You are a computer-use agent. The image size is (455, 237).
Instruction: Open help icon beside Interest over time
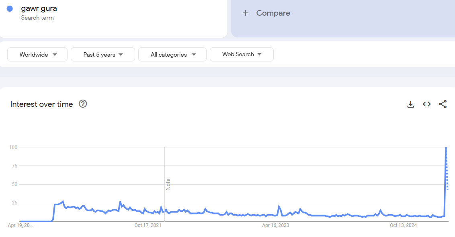83,104
